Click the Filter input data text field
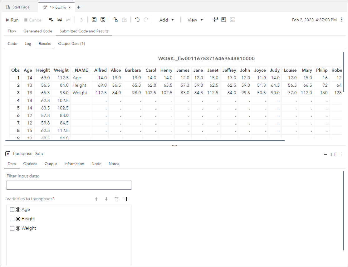 click(69, 185)
